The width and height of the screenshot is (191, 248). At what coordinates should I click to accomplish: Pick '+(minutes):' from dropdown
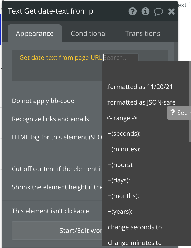pos(124,149)
